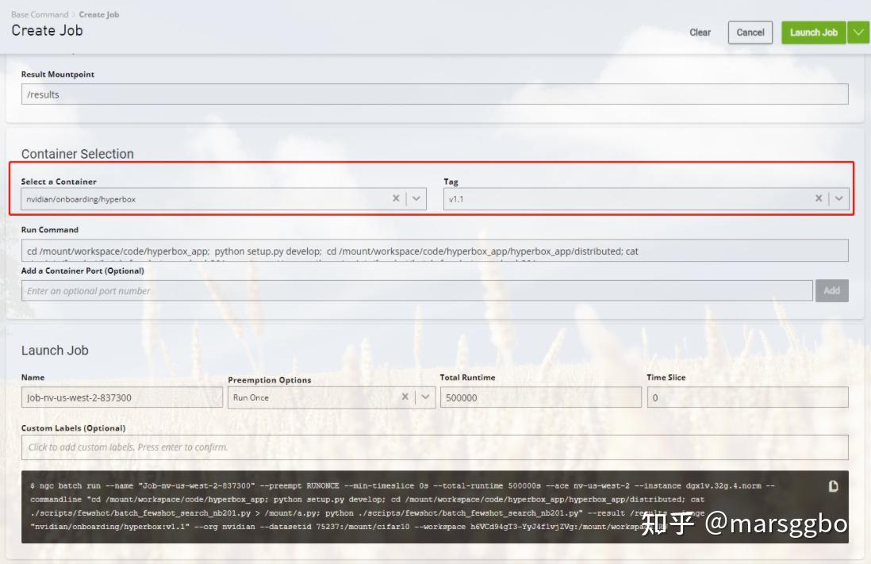Clear the Run Once preemption option
Viewport: 871px width, 564px height.
(x=404, y=397)
